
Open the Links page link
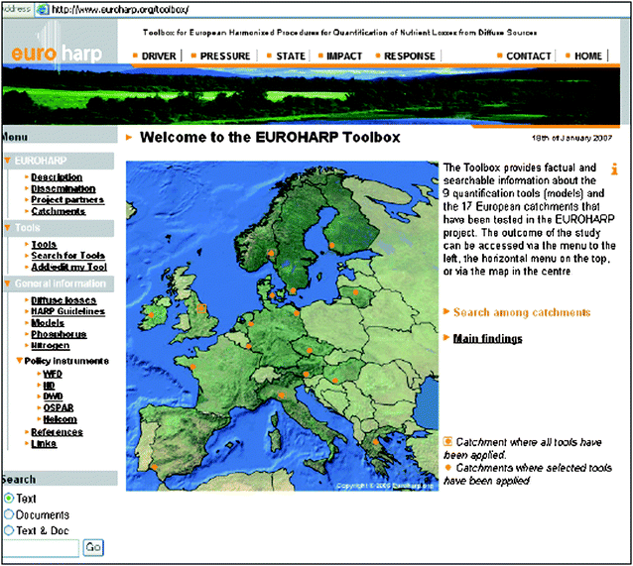(44, 444)
